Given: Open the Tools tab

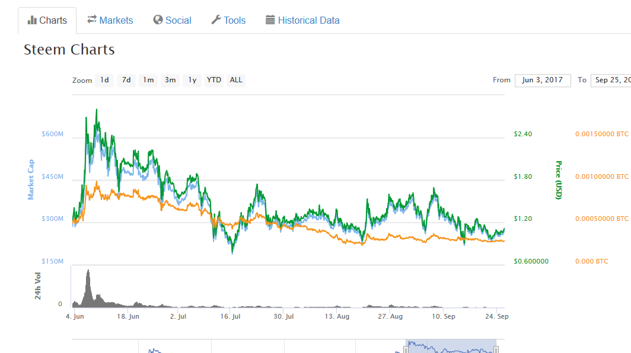Looking at the screenshot, I should 228,21.
